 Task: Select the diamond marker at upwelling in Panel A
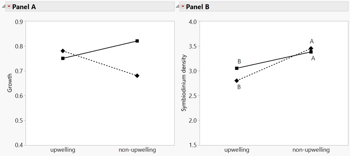click(63, 51)
